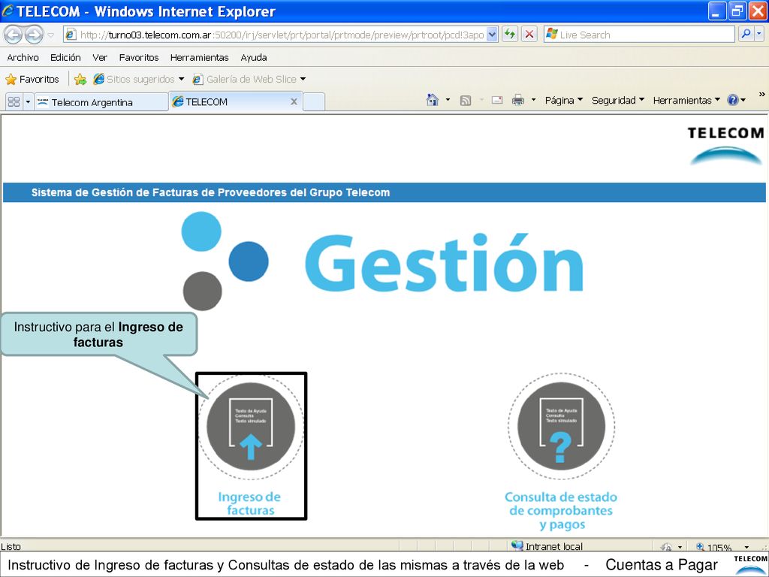Open the Edición menu
The width and height of the screenshot is (769, 577).
point(65,57)
